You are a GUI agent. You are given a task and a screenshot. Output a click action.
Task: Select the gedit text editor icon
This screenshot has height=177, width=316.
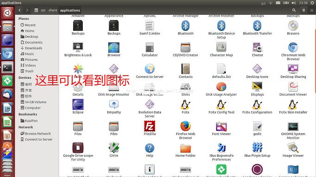(257, 126)
